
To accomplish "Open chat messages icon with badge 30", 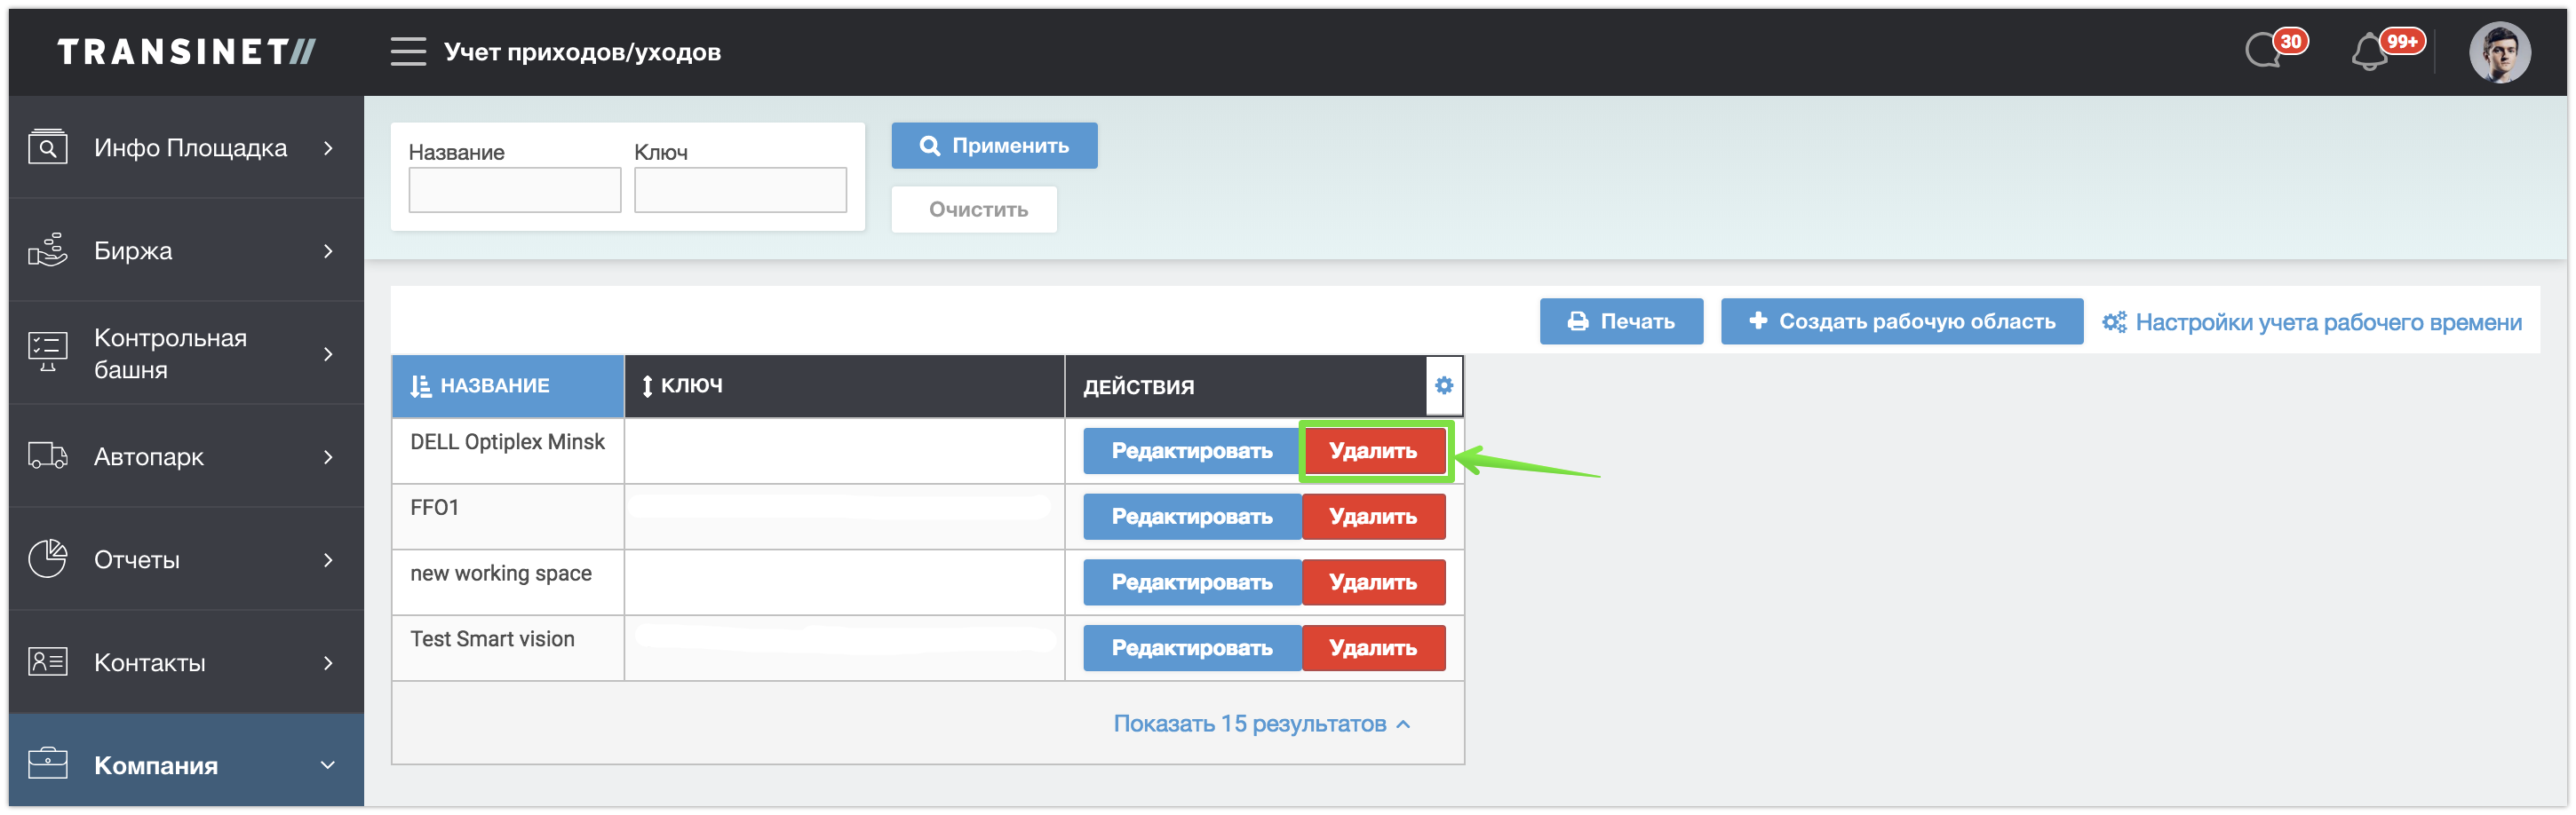I will [2266, 50].
